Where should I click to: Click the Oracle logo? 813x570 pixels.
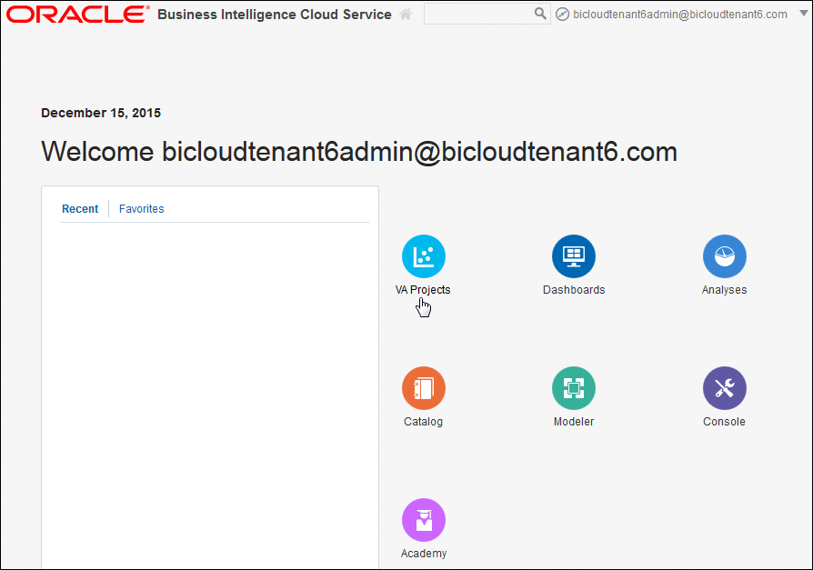click(x=78, y=14)
